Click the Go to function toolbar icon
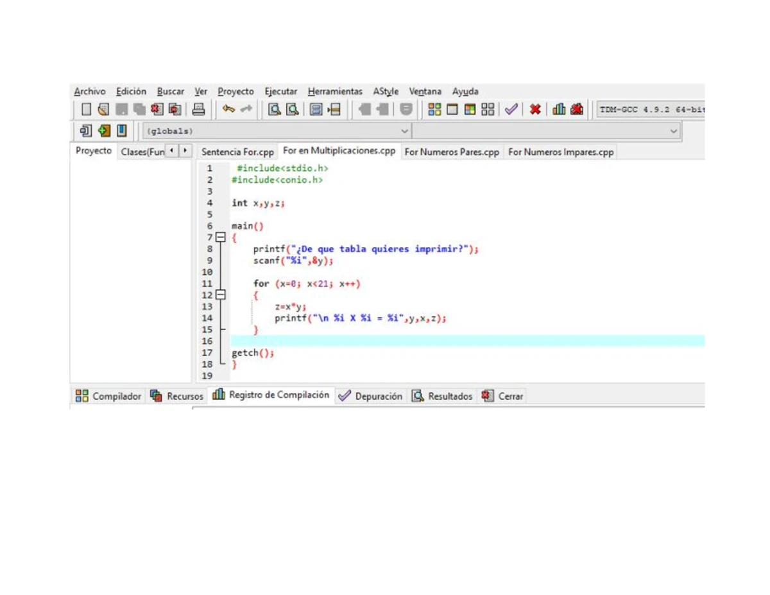The height and width of the screenshot is (595, 770). point(316,110)
